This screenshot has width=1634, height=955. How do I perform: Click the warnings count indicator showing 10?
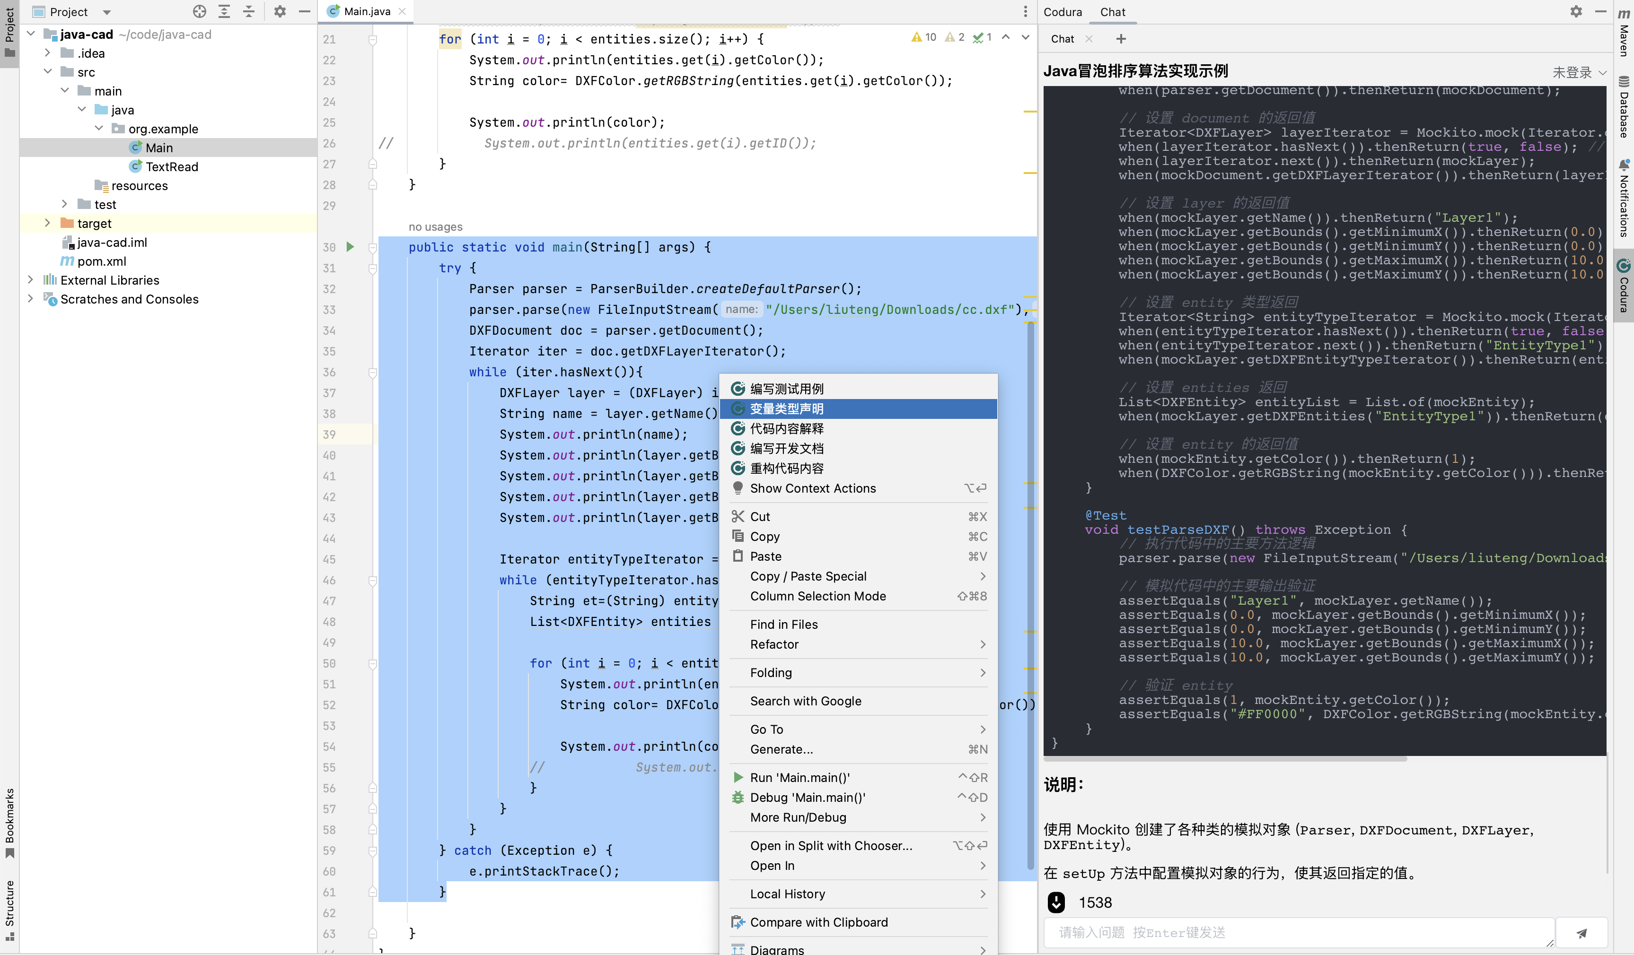pyautogui.click(x=923, y=37)
